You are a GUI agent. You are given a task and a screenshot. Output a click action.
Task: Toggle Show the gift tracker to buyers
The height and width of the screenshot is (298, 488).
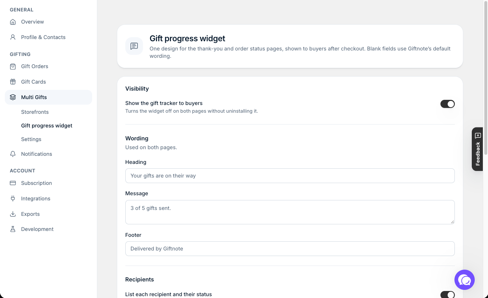click(447, 104)
